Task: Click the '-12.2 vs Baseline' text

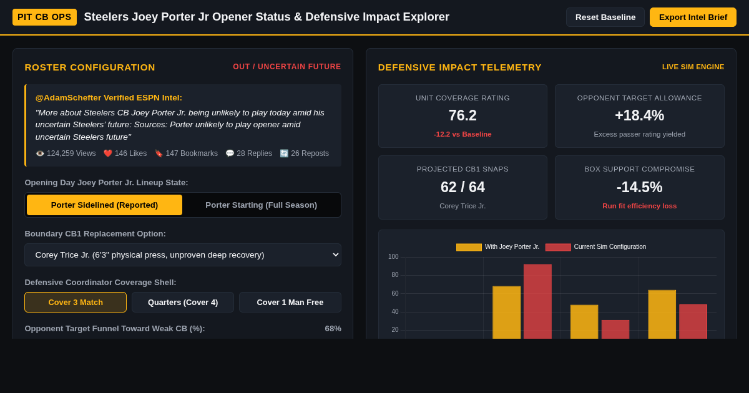Action: 463,134
